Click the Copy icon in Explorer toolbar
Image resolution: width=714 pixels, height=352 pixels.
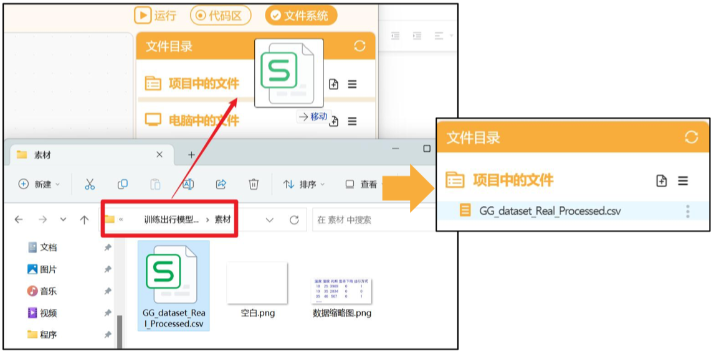coord(123,184)
